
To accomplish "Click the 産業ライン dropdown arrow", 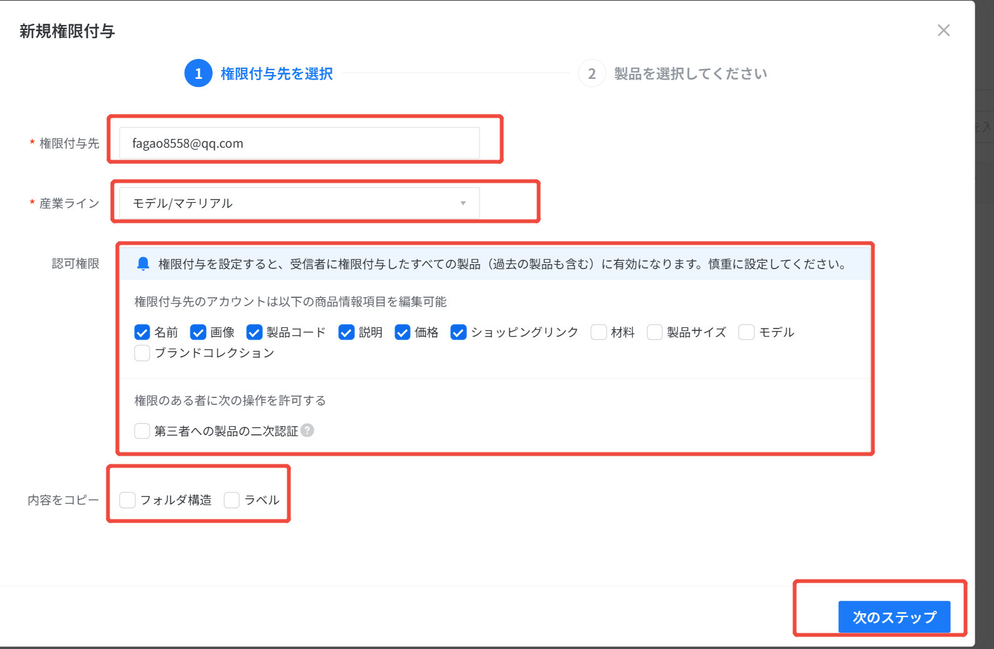I will coord(463,203).
